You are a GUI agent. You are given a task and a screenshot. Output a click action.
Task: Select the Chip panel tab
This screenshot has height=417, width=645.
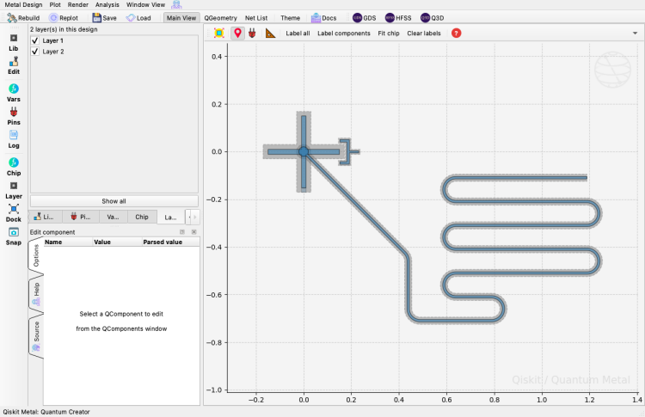click(x=142, y=217)
